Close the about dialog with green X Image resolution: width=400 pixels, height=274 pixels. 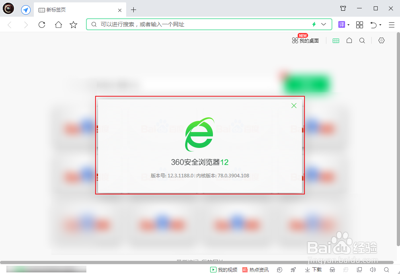pyautogui.click(x=294, y=105)
